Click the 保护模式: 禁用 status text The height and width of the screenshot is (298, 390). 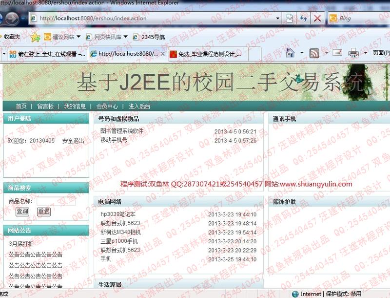(344, 294)
